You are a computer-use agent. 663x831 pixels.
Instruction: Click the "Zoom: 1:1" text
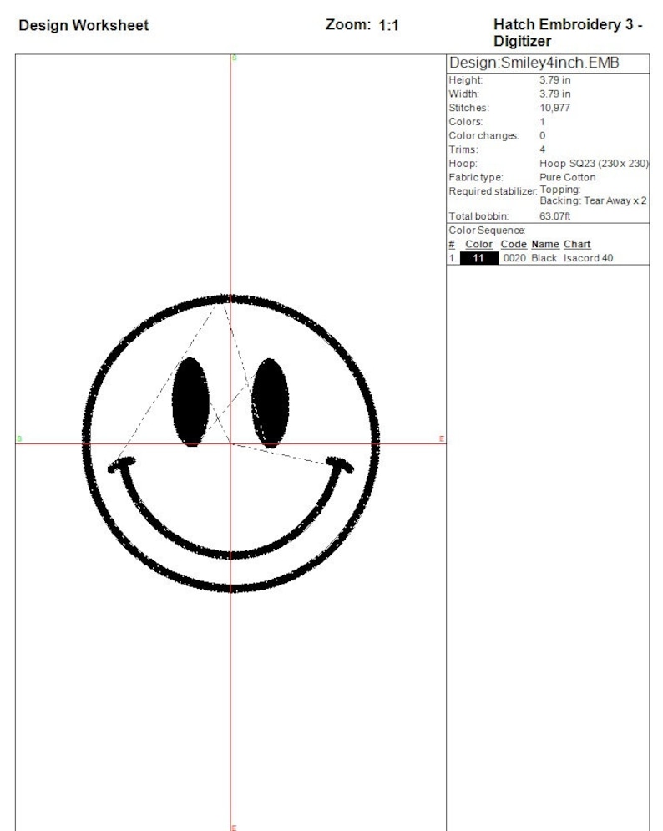point(362,25)
